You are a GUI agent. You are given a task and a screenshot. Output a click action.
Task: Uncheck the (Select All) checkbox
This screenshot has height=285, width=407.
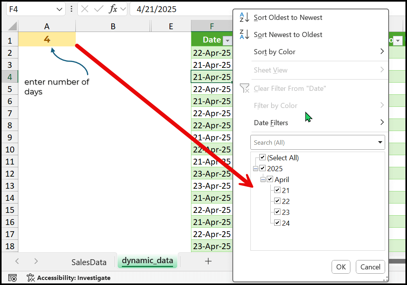pyautogui.click(x=262, y=158)
